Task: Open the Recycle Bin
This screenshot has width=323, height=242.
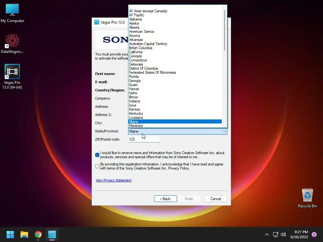Action: pyautogui.click(x=307, y=198)
